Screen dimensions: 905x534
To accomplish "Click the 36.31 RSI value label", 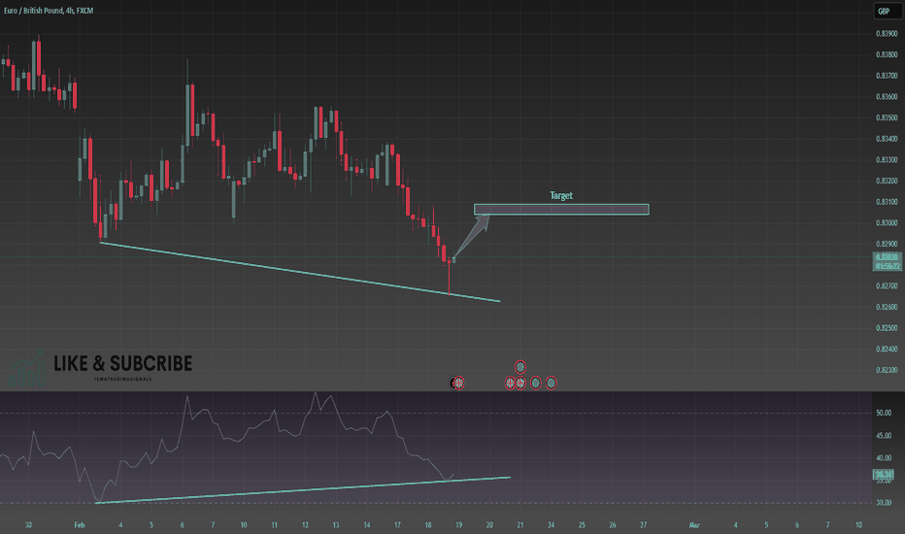I will tap(884, 475).
